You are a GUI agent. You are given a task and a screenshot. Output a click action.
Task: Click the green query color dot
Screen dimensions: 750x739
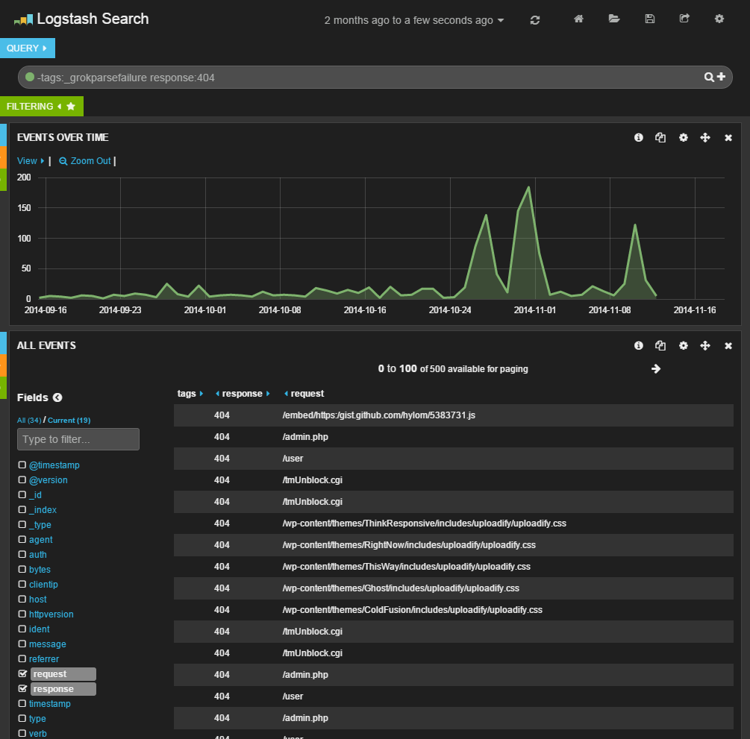pyautogui.click(x=30, y=77)
